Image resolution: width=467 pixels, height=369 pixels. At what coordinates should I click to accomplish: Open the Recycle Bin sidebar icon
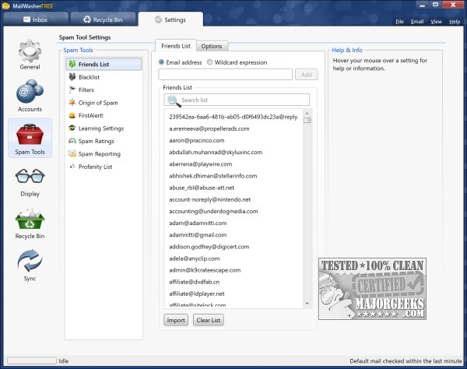pyautogui.click(x=30, y=219)
